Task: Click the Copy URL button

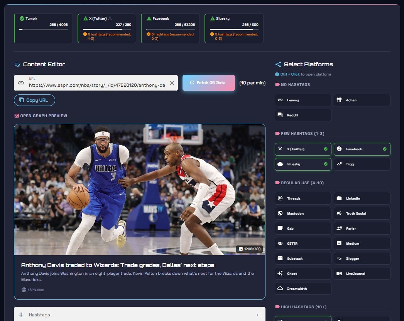Action: tap(34, 100)
